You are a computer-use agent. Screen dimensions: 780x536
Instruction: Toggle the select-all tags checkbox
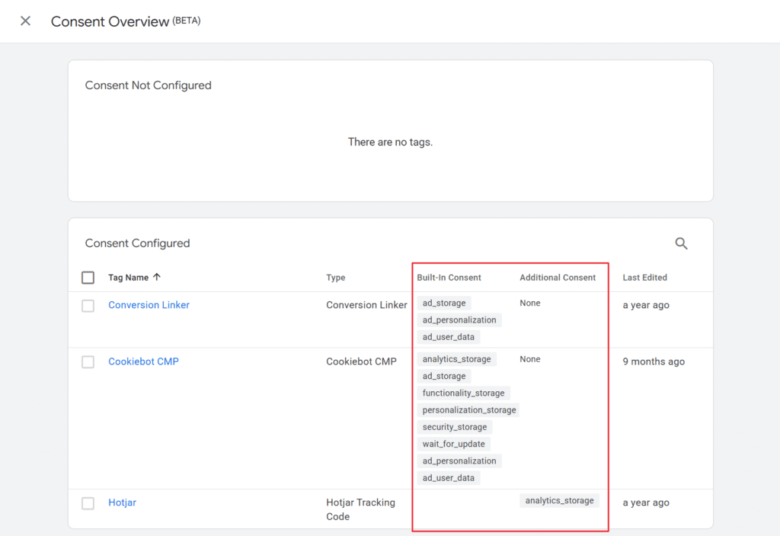(x=88, y=278)
